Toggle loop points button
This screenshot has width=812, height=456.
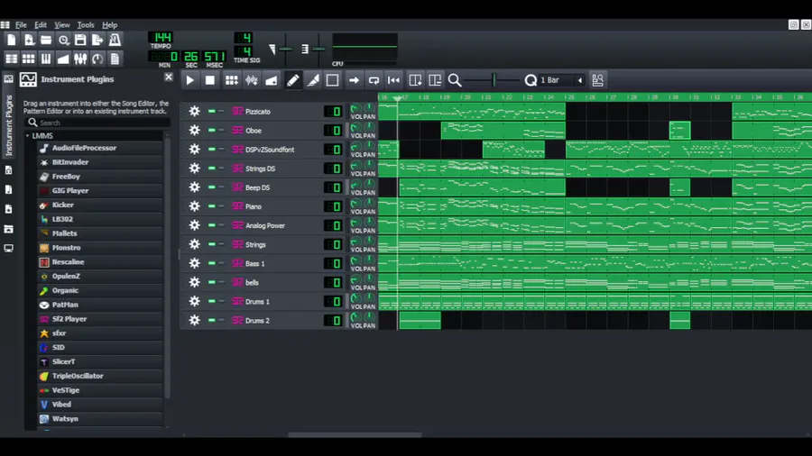pyautogui.click(x=374, y=80)
